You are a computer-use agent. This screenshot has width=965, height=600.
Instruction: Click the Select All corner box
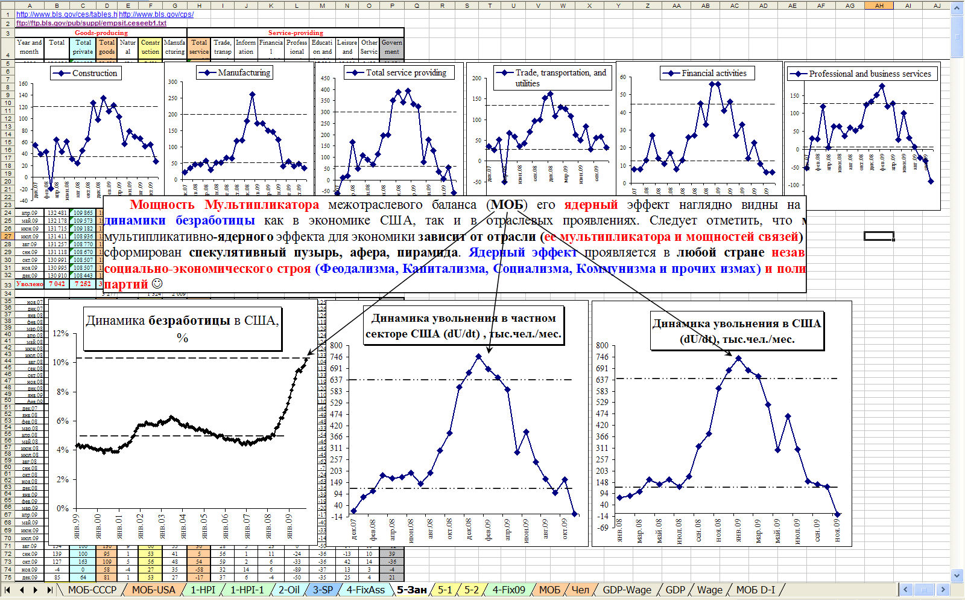coord(7,5)
